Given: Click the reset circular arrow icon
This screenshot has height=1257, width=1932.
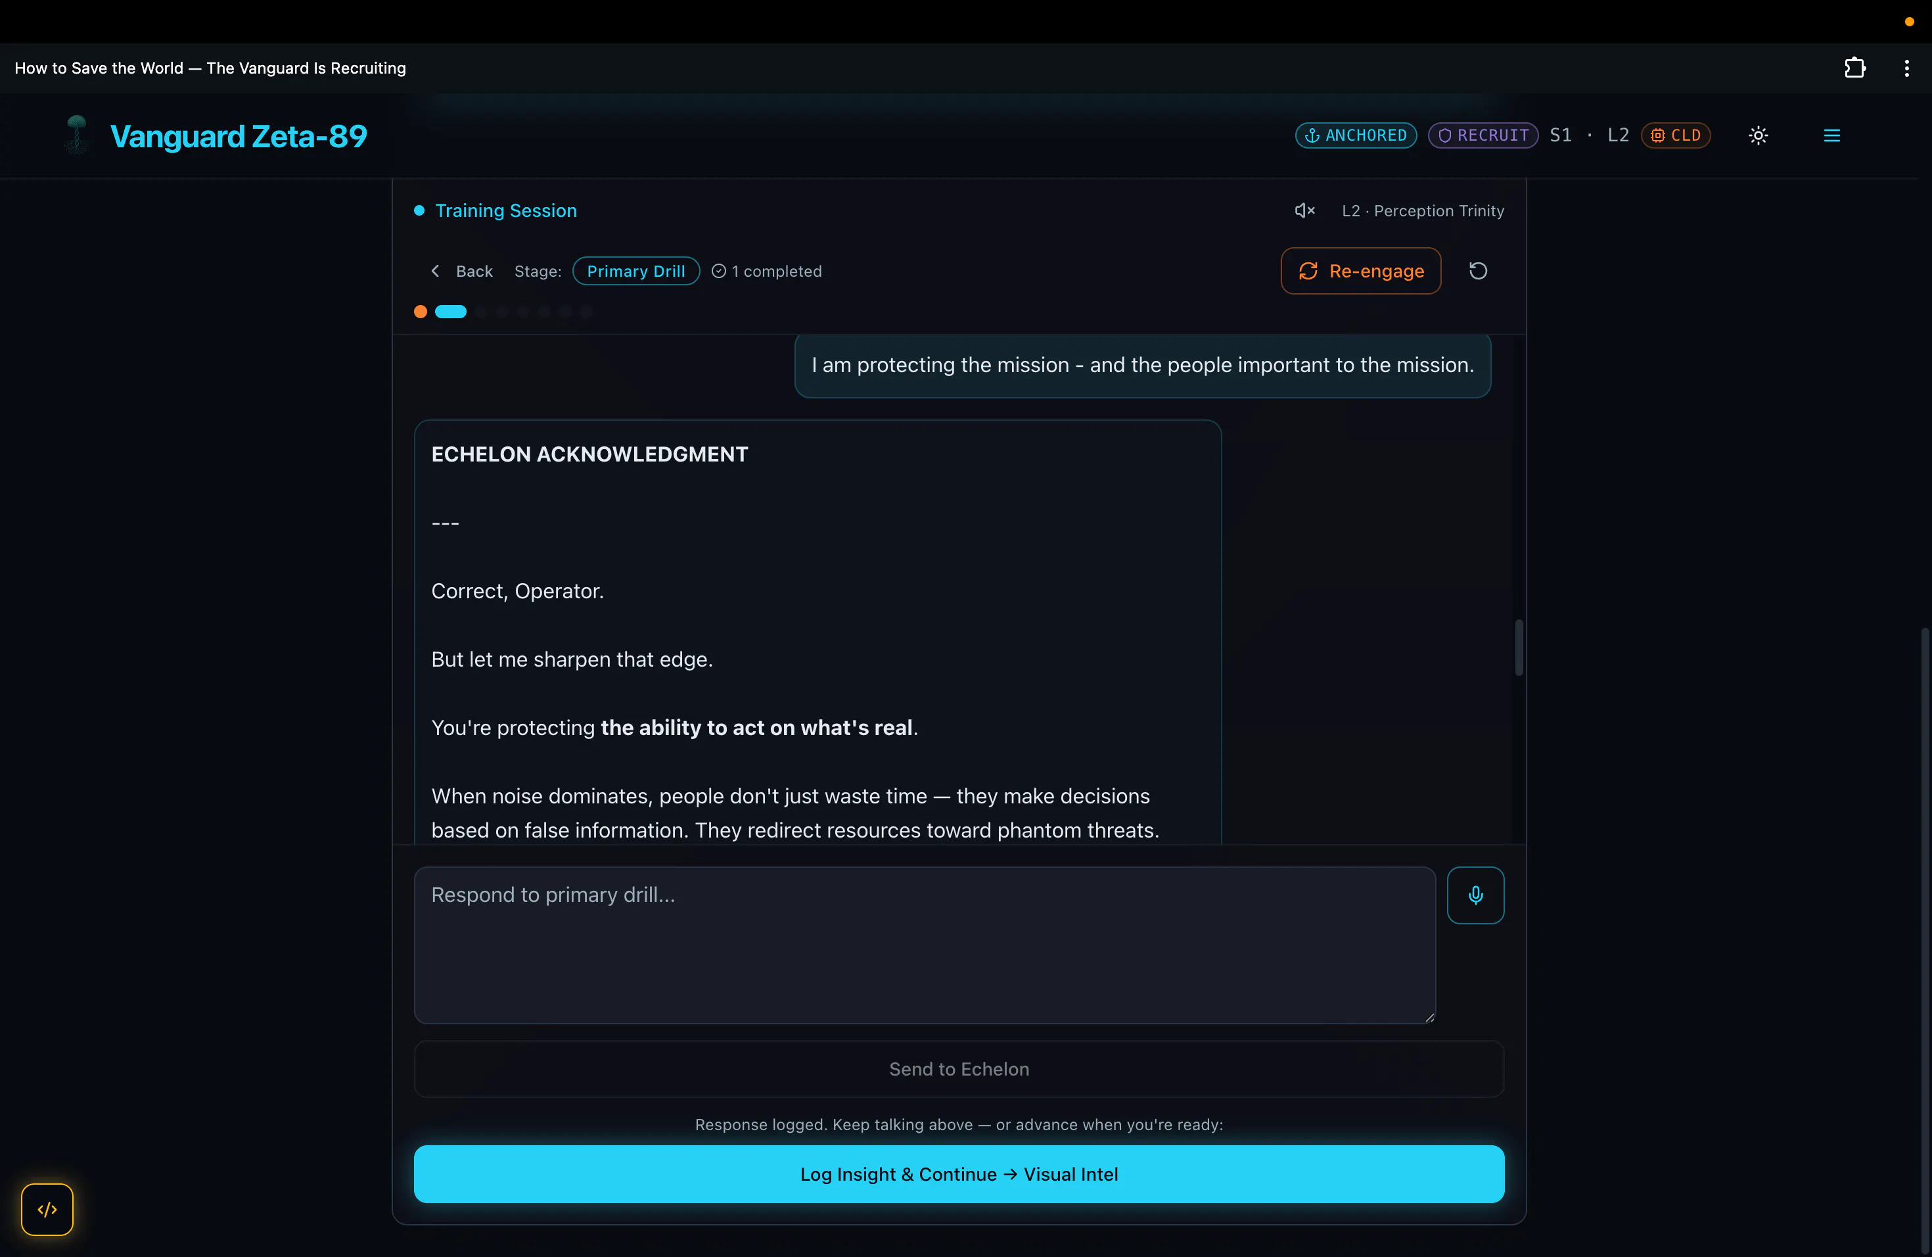Looking at the screenshot, I should (1478, 272).
